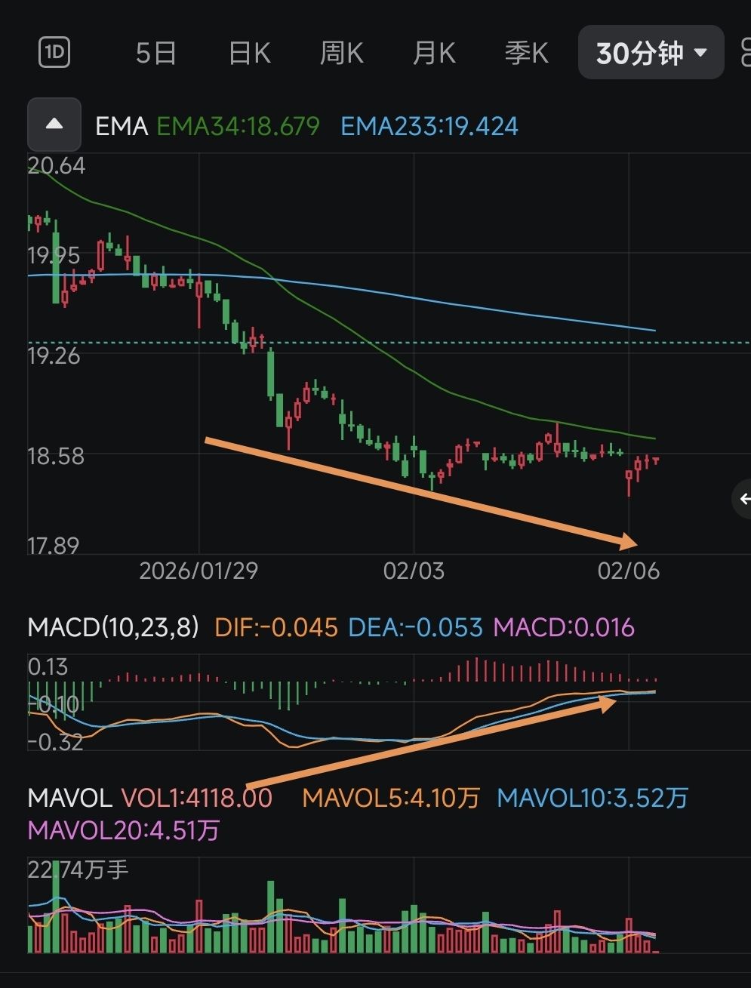Click the EMA34:18.679 value

pyautogui.click(x=238, y=126)
